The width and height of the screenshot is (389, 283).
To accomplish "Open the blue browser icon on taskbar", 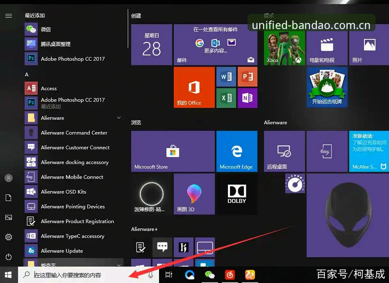I will click(190, 275).
